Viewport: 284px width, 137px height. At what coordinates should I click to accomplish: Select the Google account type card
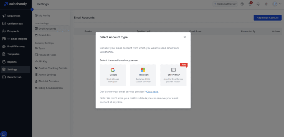coord(113,75)
